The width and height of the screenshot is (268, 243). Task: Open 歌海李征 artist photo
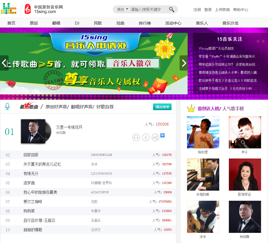(x=245, y=175)
